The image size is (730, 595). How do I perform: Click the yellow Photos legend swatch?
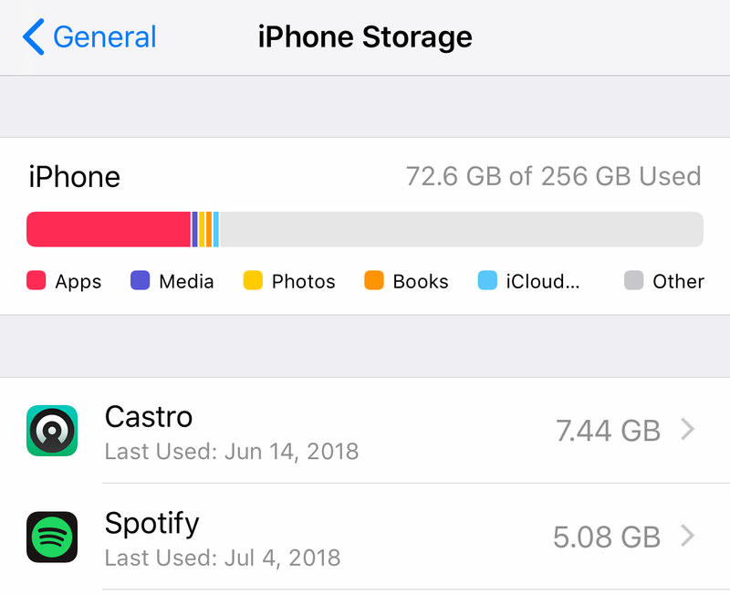coord(253,280)
